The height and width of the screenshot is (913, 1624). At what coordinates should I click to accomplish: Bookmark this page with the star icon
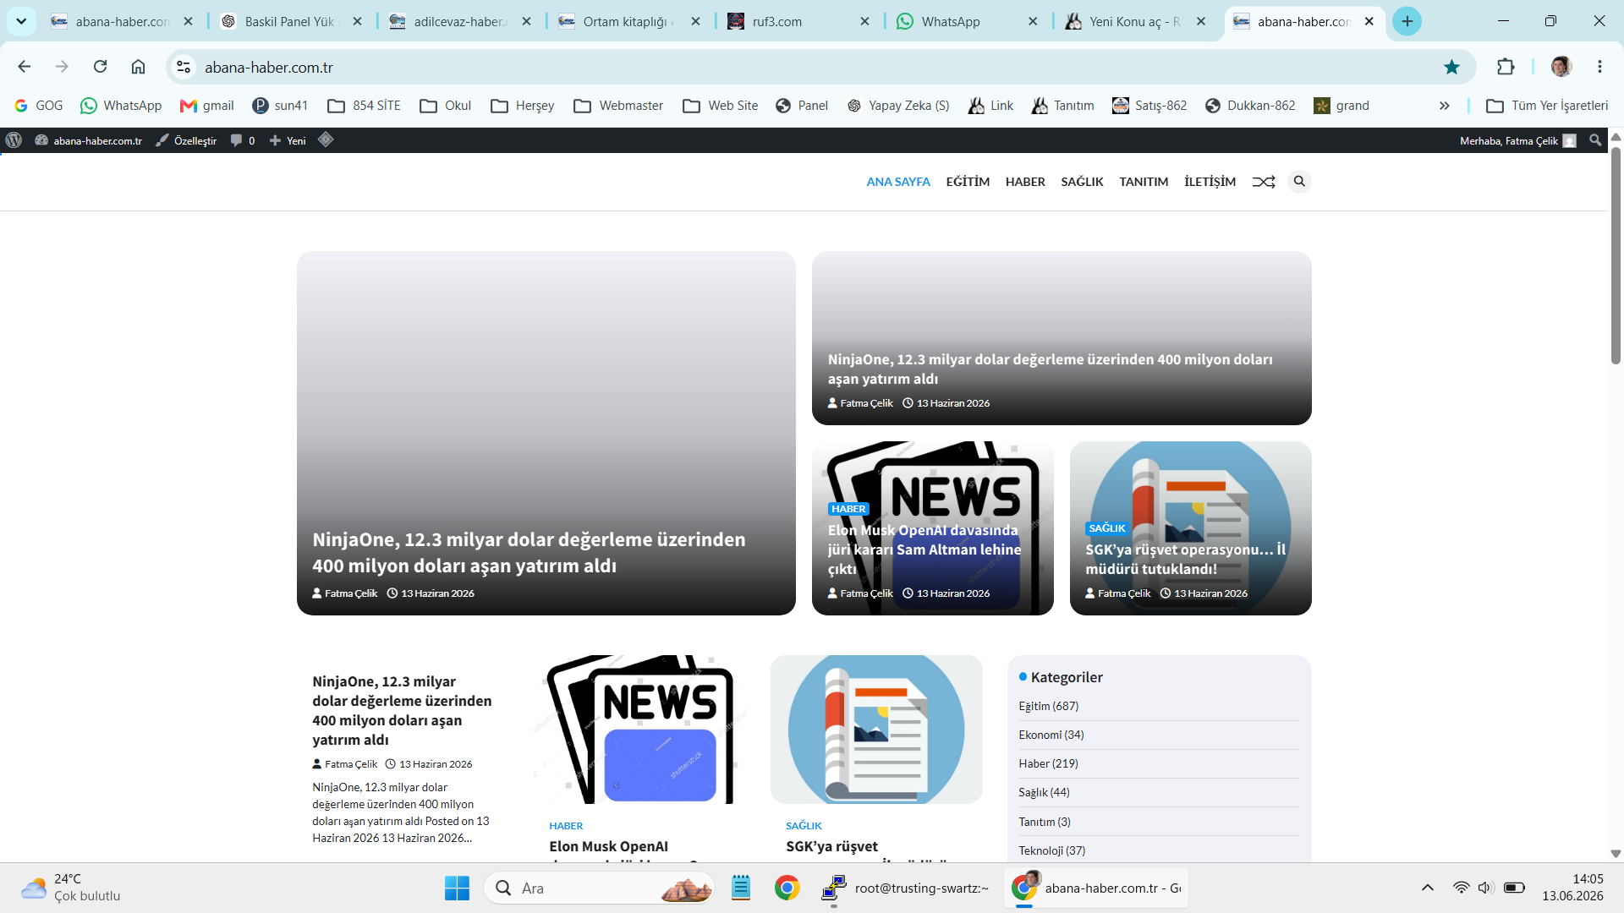point(1451,67)
